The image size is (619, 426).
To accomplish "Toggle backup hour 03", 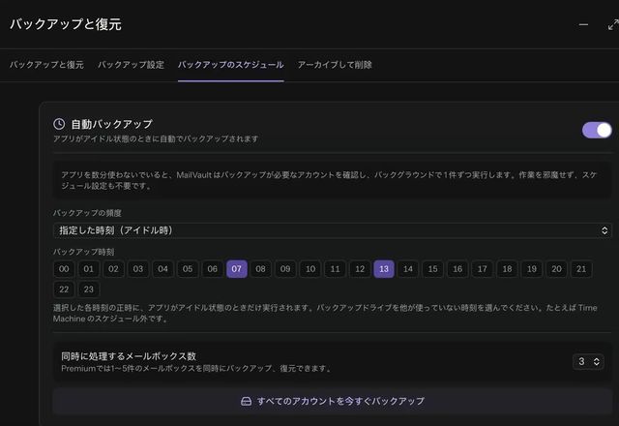I will tap(137, 269).
